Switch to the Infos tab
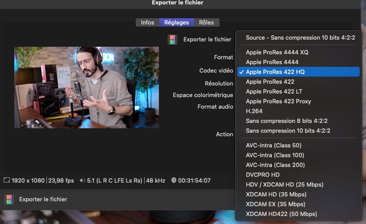The width and height of the screenshot is (366, 224). [148, 23]
